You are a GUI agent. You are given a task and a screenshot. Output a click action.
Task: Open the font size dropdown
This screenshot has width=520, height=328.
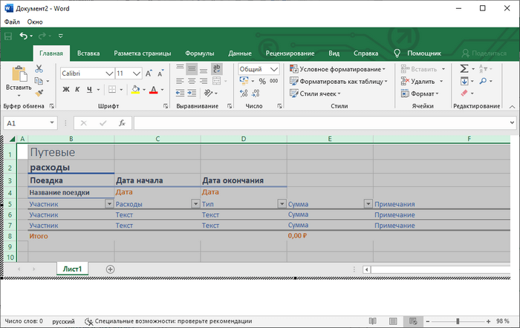click(x=137, y=73)
